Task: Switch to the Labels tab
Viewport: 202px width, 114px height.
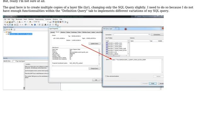Action: click(x=93, y=32)
